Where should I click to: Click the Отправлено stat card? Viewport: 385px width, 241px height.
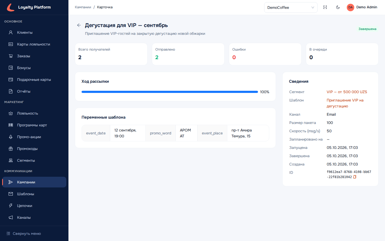pos(188,54)
